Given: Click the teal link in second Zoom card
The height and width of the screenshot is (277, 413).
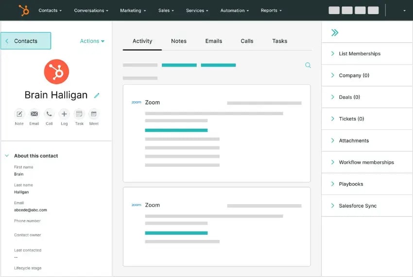Looking at the screenshot, I should (176, 233).
